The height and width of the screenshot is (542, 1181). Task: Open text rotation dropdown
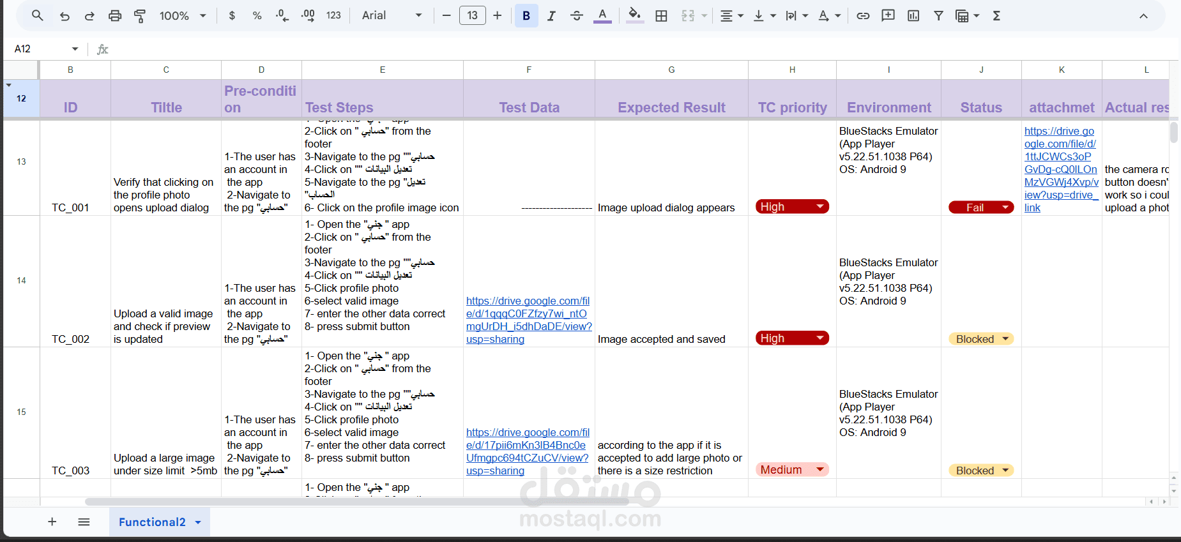[829, 16]
